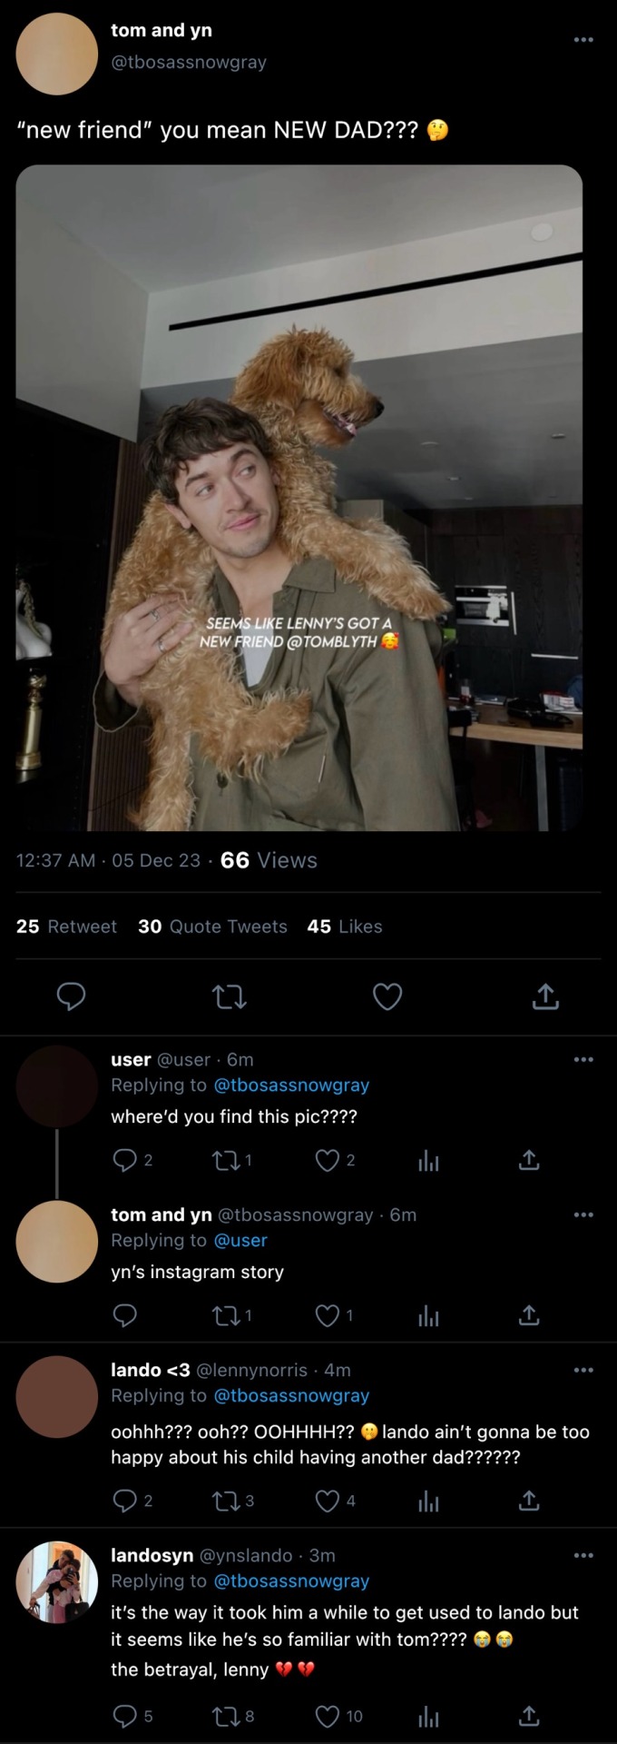The height and width of the screenshot is (1744, 617).
Task: Share the main tweet
Action: coord(544,996)
